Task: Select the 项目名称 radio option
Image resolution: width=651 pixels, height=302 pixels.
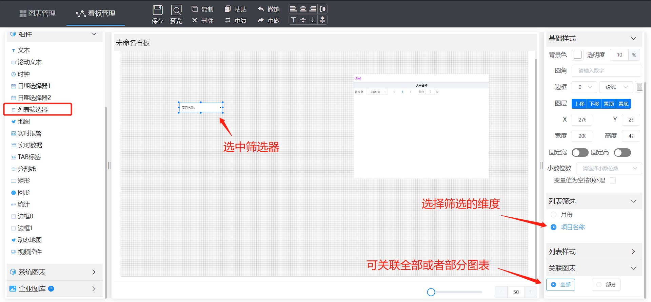Action: pyautogui.click(x=568, y=227)
